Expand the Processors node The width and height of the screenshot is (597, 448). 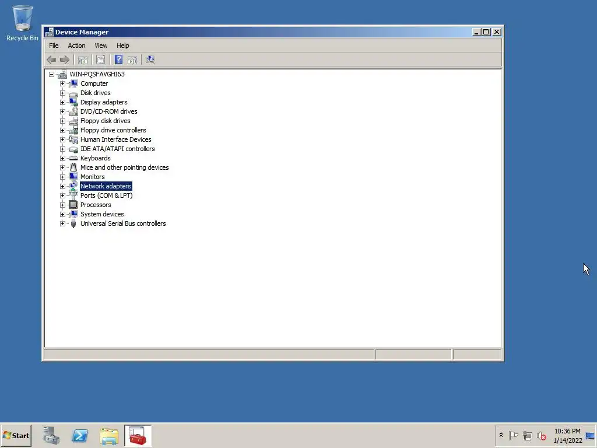[x=62, y=205]
